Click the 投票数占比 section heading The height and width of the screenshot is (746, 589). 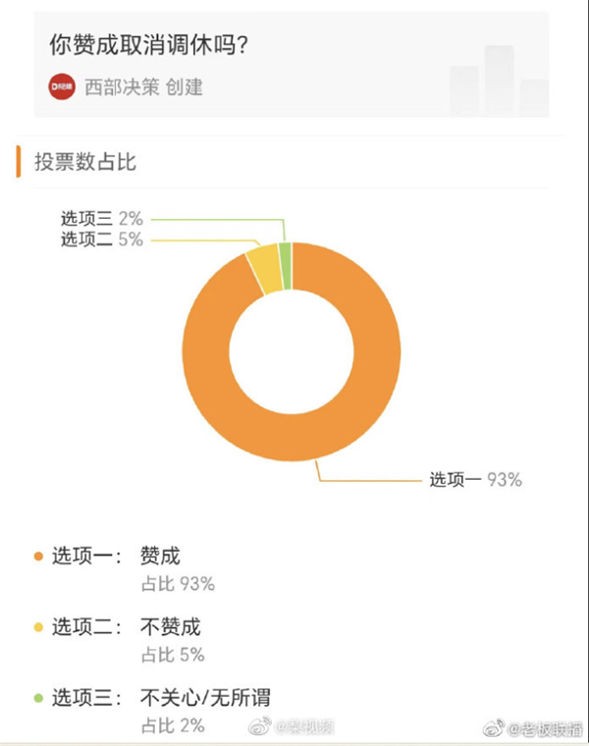(85, 162)
